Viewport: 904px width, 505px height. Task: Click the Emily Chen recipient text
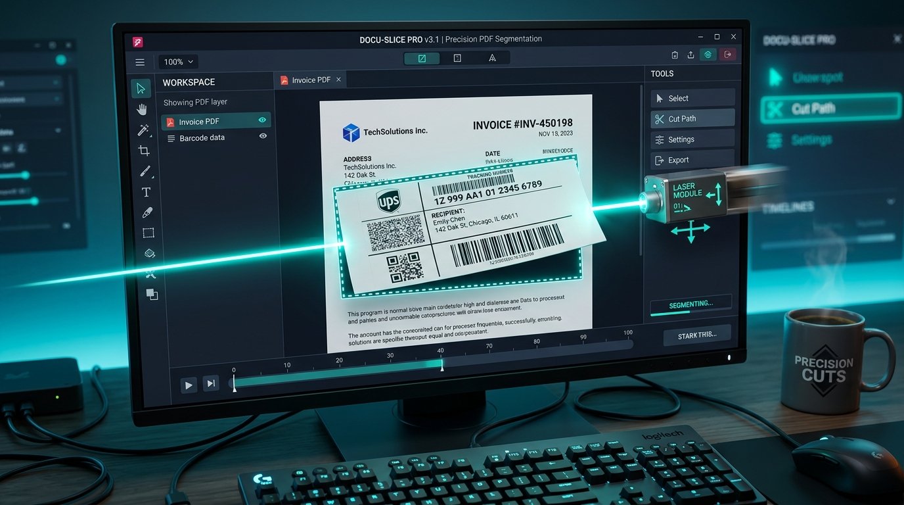pyautogui.click(x=449, y=221)
